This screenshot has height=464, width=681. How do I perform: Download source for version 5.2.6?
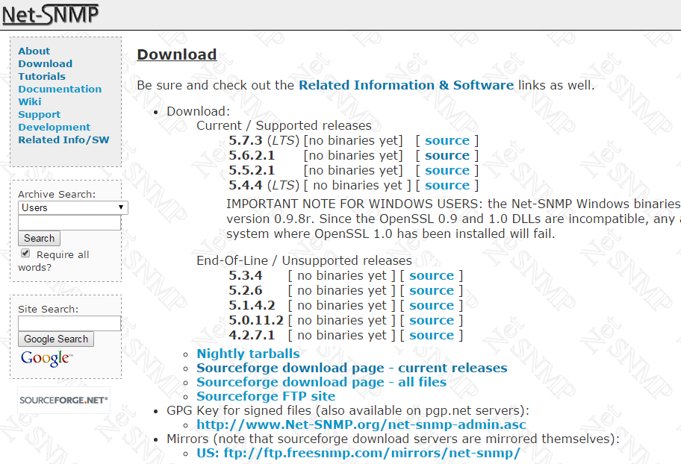[432, 290]
